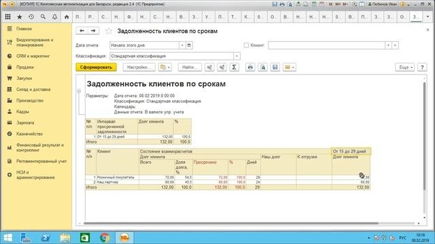Toggle the Клиент filter checkbox
Image resolution: width=435 pixels, height=244 pixels.
coord(246,45)
